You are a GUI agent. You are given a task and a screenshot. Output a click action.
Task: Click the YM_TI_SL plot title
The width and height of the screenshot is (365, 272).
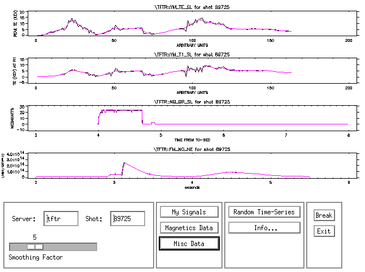click(192, 54)
